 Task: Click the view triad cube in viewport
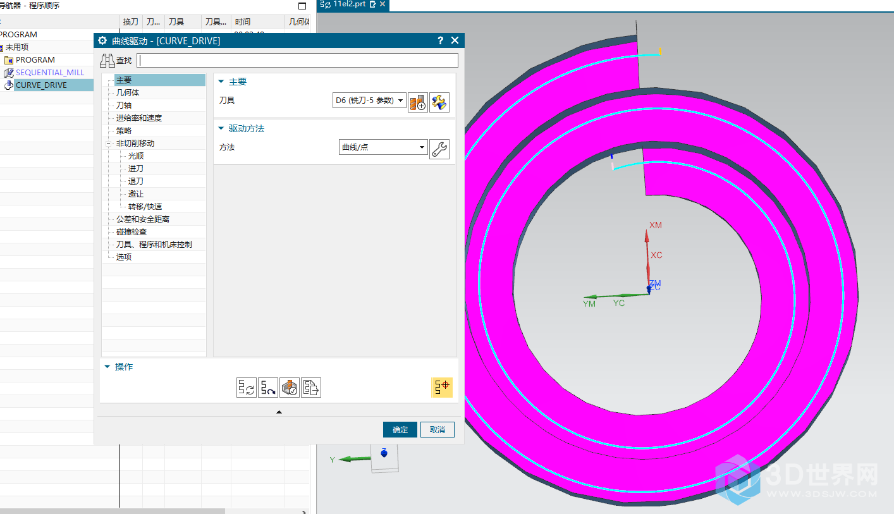click(x=384, y=458)
